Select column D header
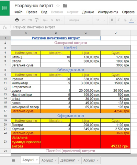The height and width of the screenshot is (165, 137). point(115,33)
